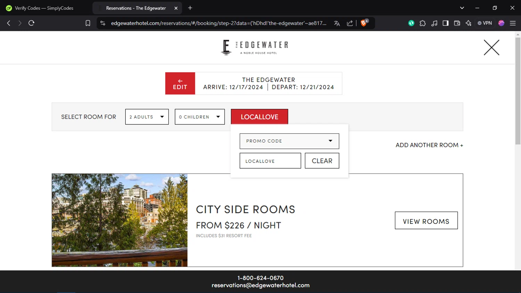Click the INCLUDES $31 RESORT FEE text

coord(224,236)
